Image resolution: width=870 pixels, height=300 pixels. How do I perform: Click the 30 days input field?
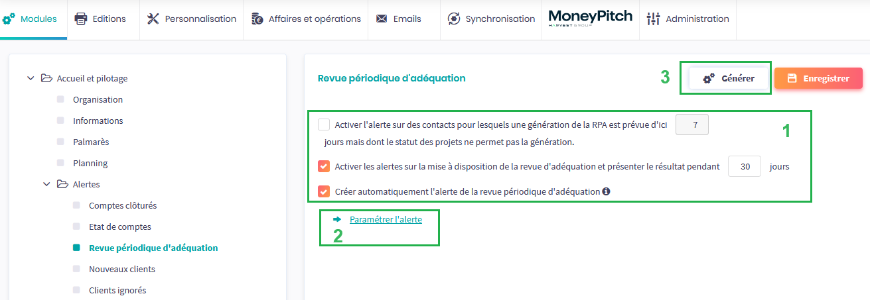click(745, 166)
